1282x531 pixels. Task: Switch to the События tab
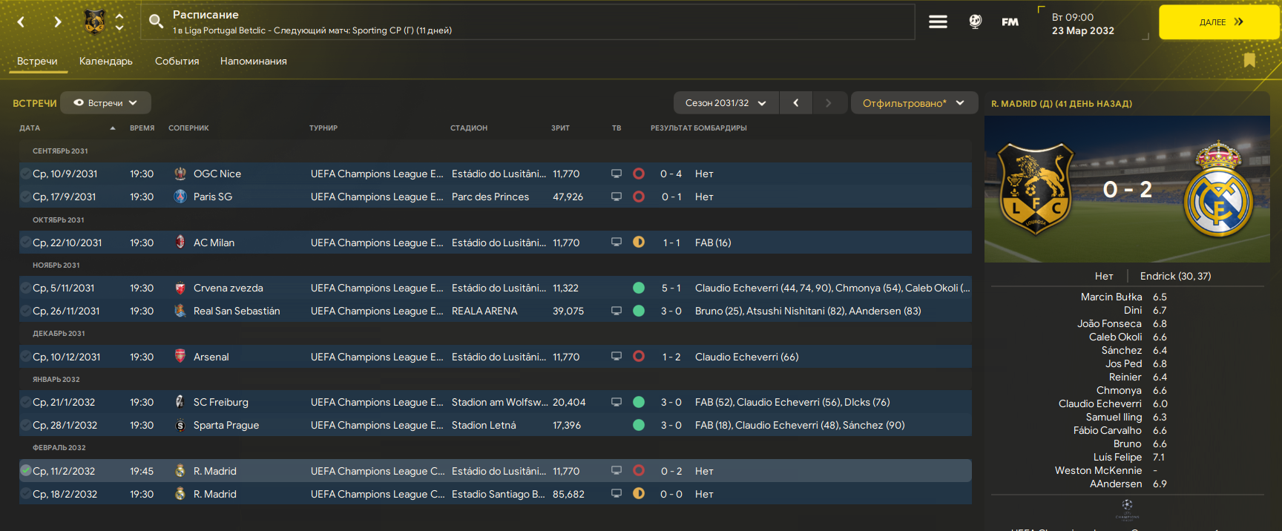(177, 61)
